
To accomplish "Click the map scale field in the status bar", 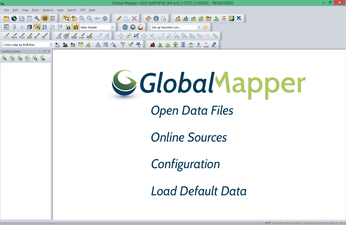I will (268, 223).
